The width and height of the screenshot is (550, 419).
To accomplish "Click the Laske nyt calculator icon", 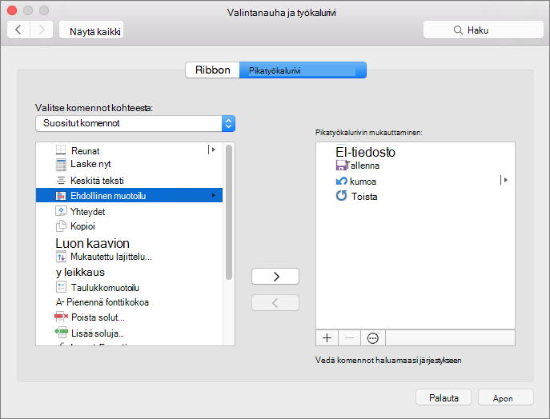I will 61,164.
